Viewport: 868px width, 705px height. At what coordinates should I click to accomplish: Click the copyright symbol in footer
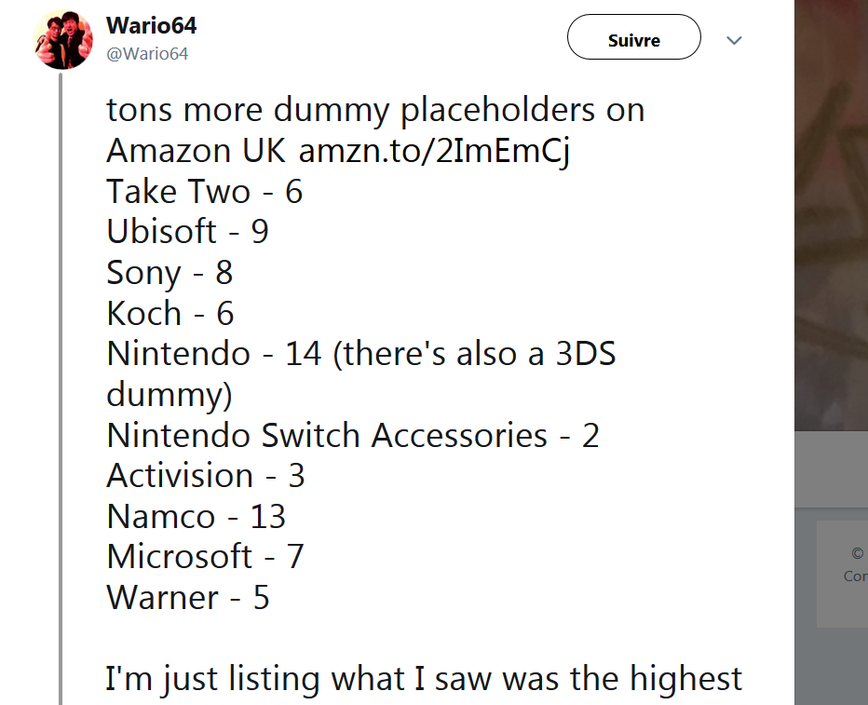[x=857, y=553]
